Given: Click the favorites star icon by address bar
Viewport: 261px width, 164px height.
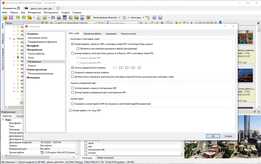Looking at the screenshot, I should [x=100, y=23].
